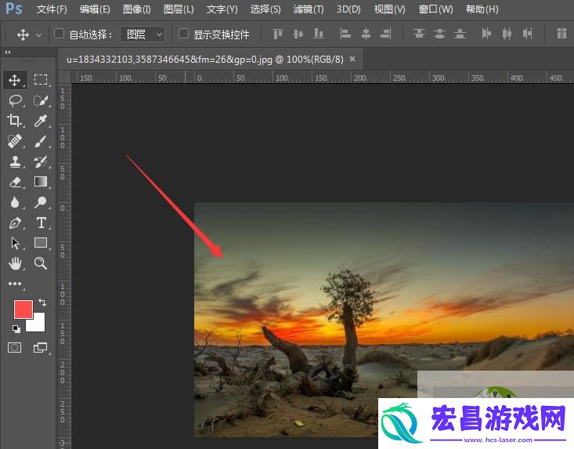Distribute horizontal centers of layers
Screen dimensions: 574x449
[507, 34]
